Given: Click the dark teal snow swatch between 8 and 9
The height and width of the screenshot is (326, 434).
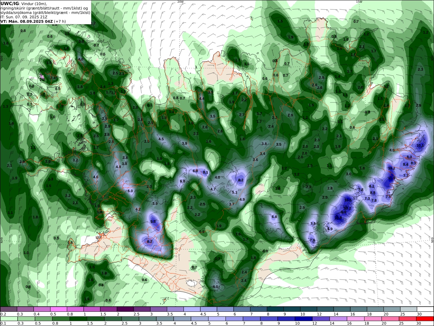Looking at the screenshot, I should point(275,309).
